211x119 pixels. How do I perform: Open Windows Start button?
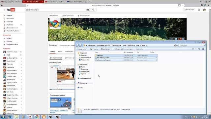click(3, 117)
